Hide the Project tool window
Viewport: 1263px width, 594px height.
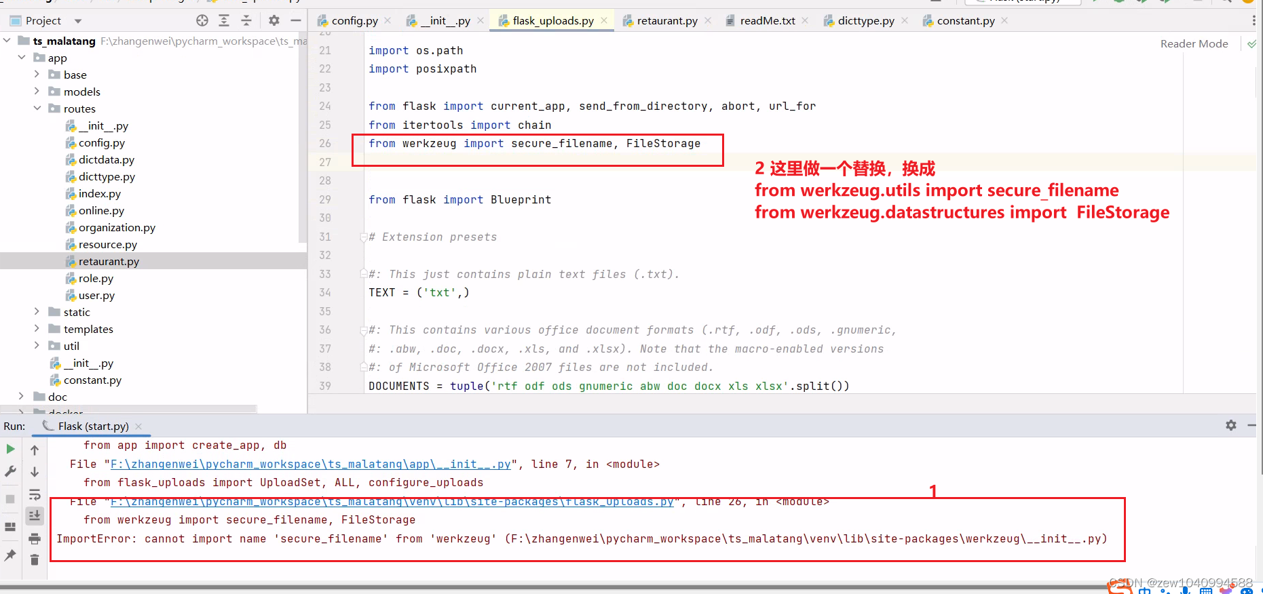pyautogui.click(x=296, y=20)
